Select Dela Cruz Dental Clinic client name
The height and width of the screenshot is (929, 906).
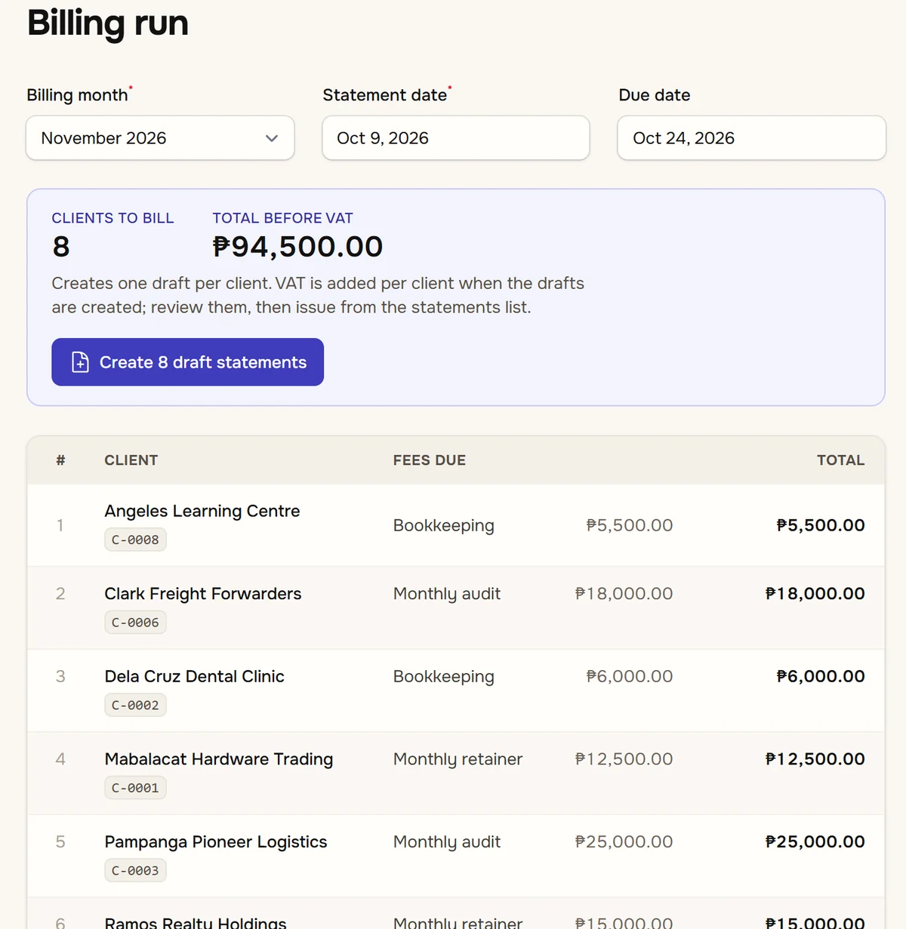195,676
